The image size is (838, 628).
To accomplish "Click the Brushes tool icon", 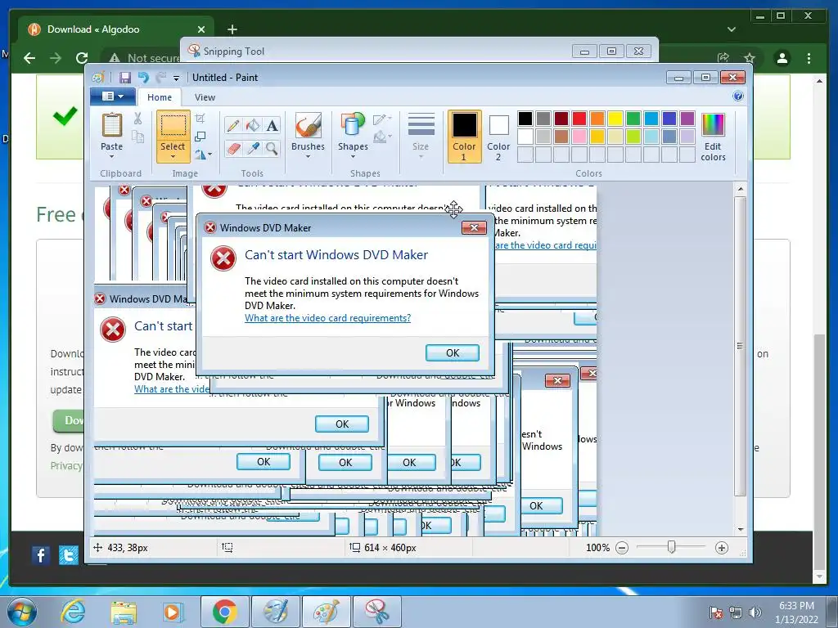I will [x=309, y=125].
